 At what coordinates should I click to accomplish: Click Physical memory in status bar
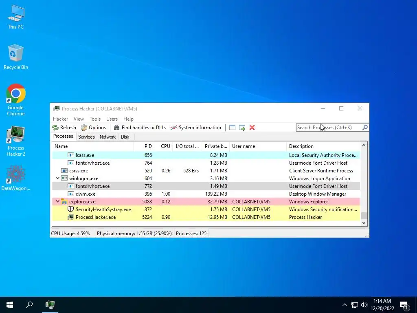[134, 234]
